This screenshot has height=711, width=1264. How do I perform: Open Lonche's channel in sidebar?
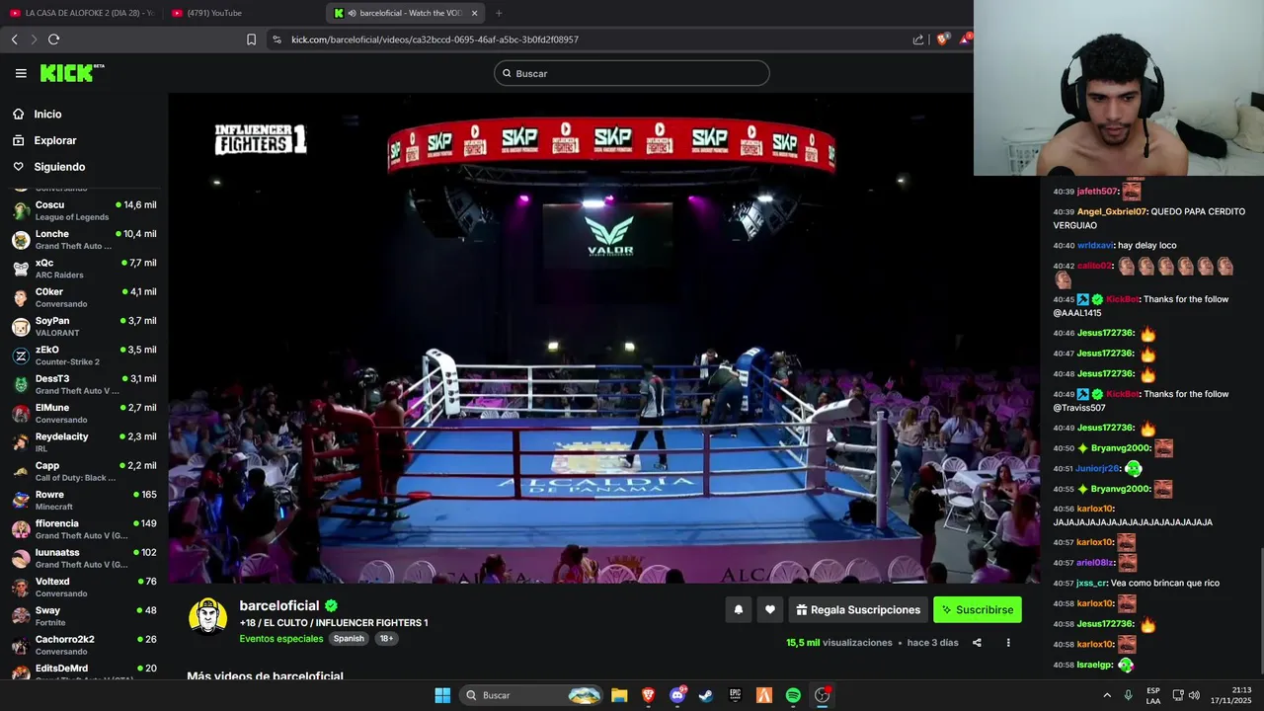click(x=84, y=240)
